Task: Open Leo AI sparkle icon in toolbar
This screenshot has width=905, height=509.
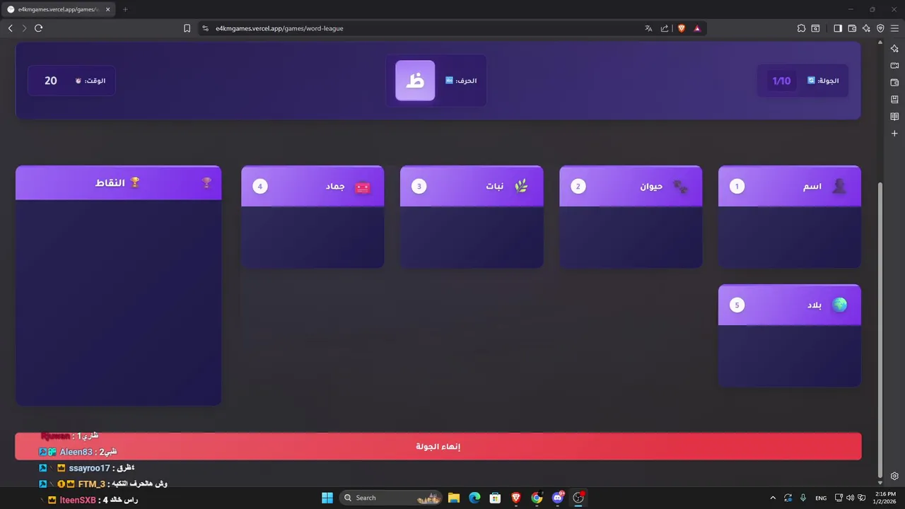Action: [866, 28]
